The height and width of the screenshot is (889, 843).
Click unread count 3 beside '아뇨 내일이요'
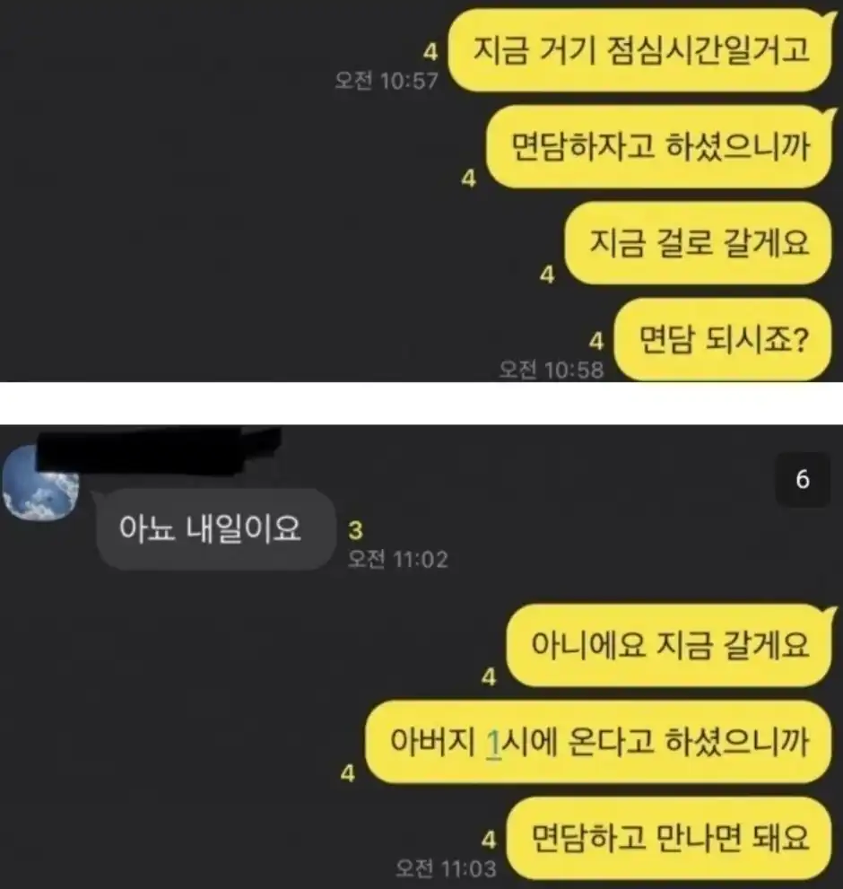[x=355, y=531]
